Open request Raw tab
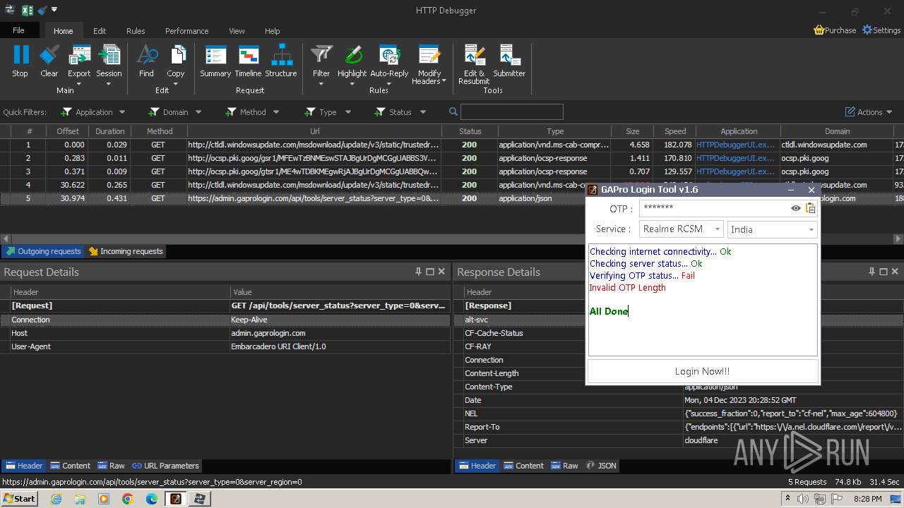 [111, 466]
